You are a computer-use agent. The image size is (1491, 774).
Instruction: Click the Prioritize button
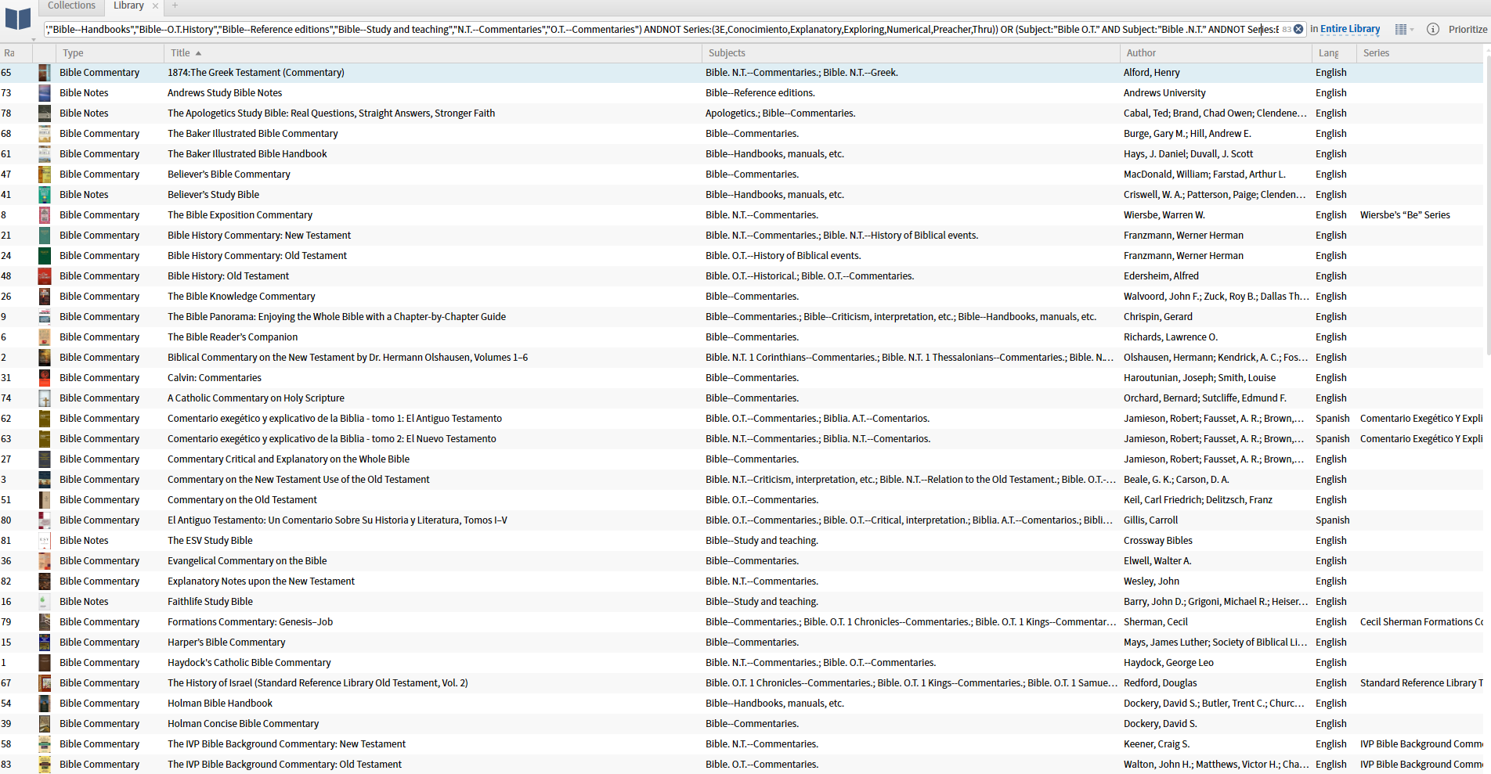click(x=1468, y=29)
